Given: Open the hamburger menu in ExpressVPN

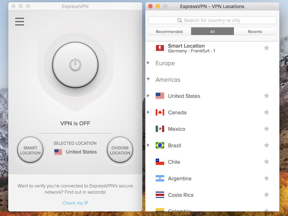Looking at the screenshot, I should pyautogui.click(x=20, y=21).
